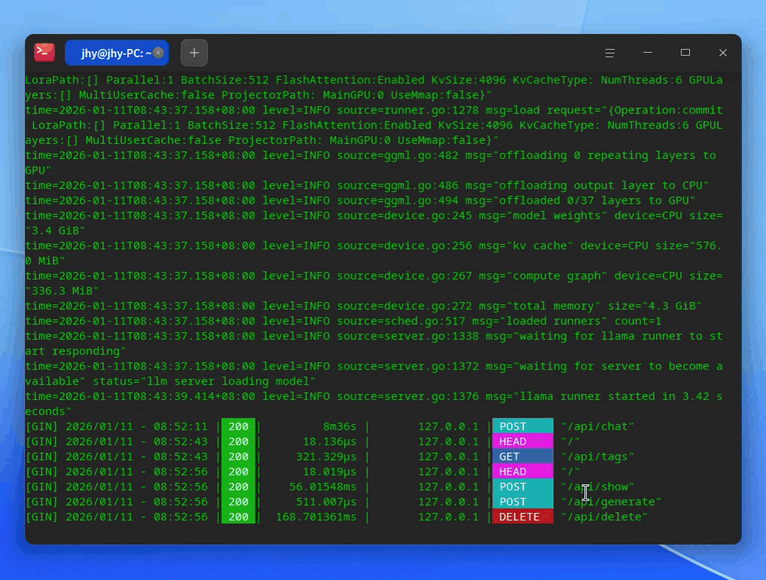Click the size="4.3 GiB" value
766x580 pixels.
(655, 306)
